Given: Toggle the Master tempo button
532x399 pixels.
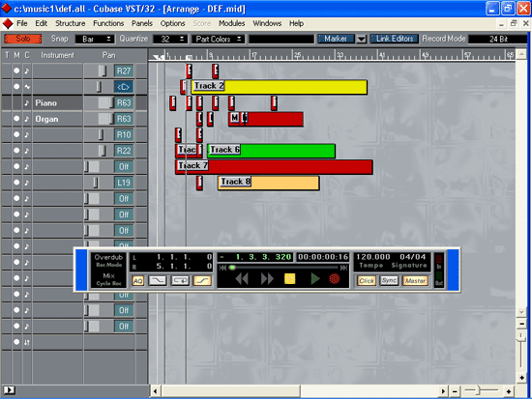Looking at the screenshot, I should click(415, 281).
